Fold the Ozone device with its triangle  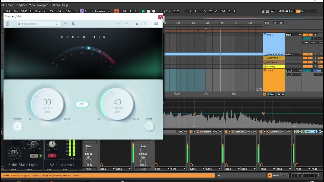click(265, 132)
